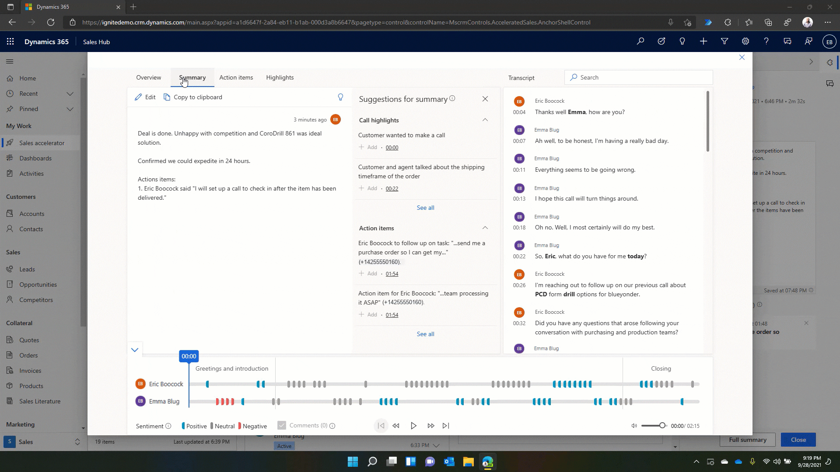Open the lightbulb suggestions icon near Edit
Image resolution: width=840 pixels, height=472 pixels.
341,97
